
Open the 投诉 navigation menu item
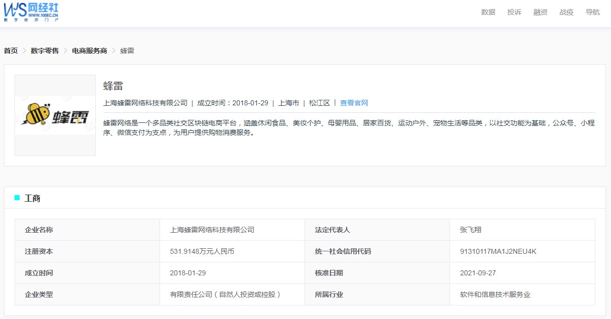coord(514,12)
